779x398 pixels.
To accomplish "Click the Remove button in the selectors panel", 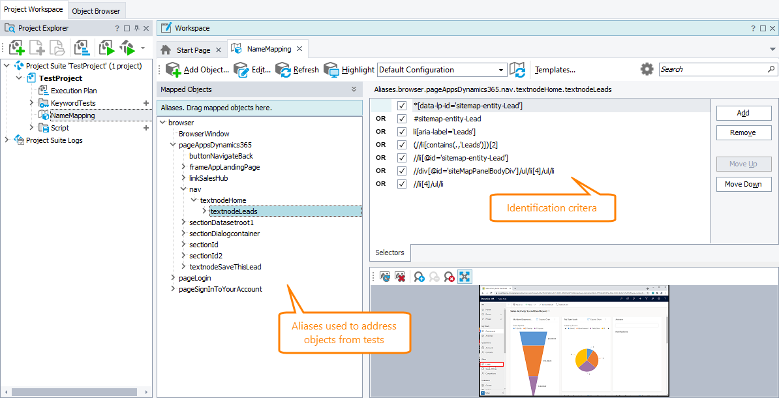I will point(743,132).
